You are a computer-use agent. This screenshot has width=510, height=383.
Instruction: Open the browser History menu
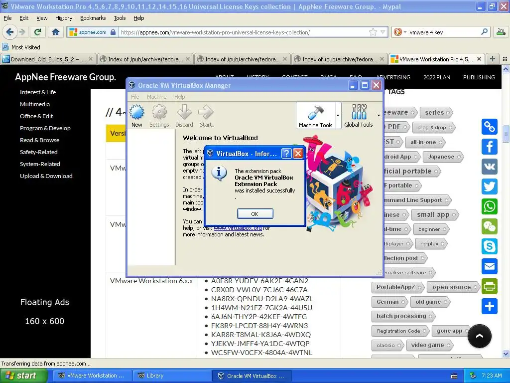64,18
